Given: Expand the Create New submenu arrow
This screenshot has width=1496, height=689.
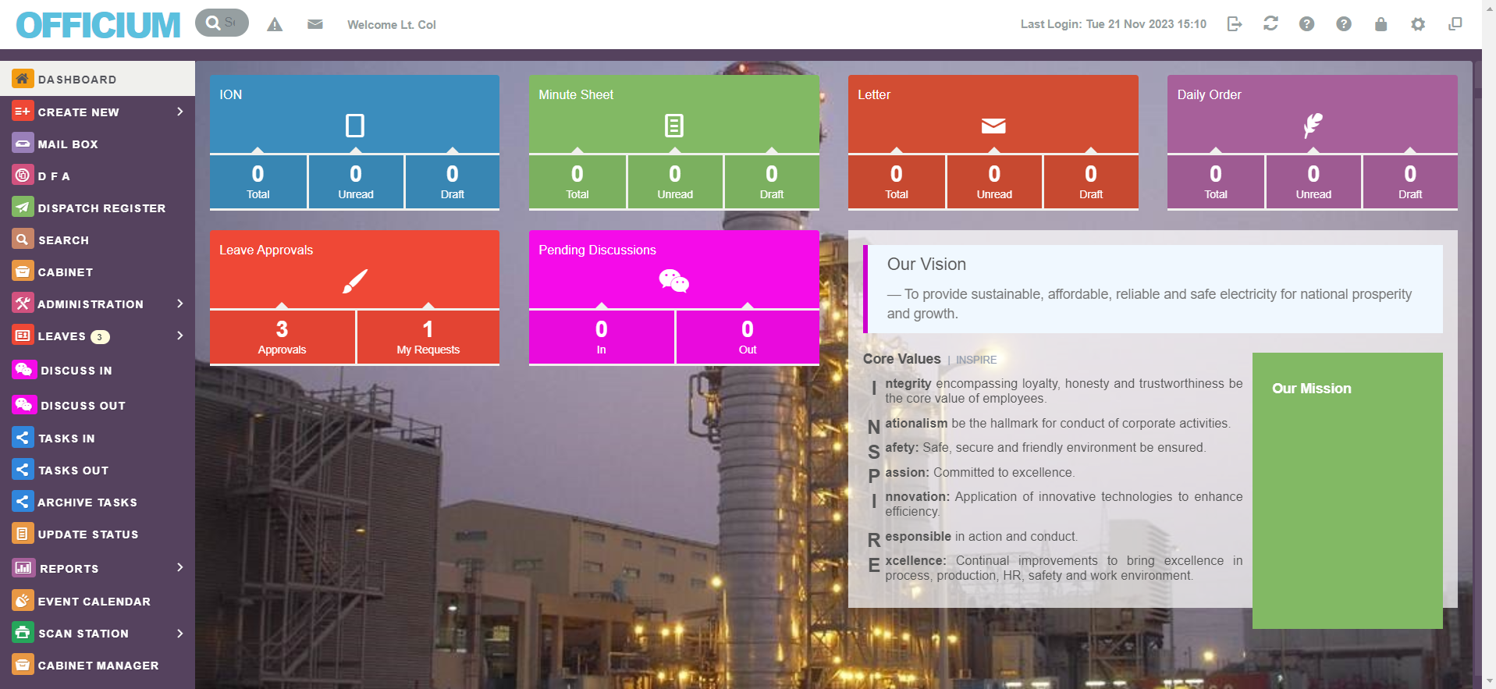Looking at the screenshot, I should (180, 112).
